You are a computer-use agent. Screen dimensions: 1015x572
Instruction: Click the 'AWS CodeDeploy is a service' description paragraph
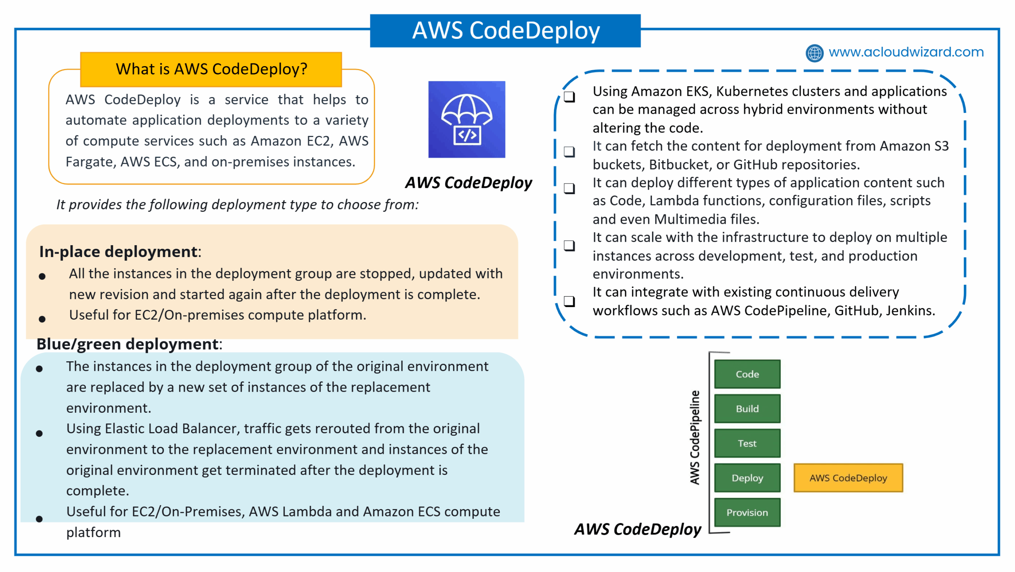coord(217,130)
